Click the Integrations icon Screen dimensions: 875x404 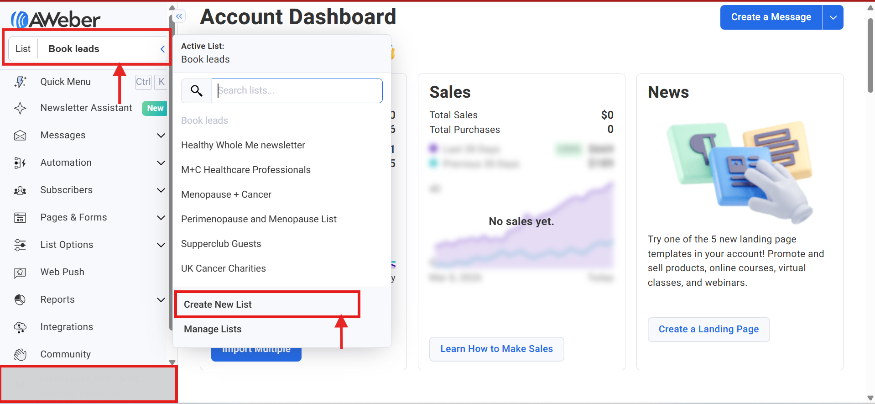(20, 327)
